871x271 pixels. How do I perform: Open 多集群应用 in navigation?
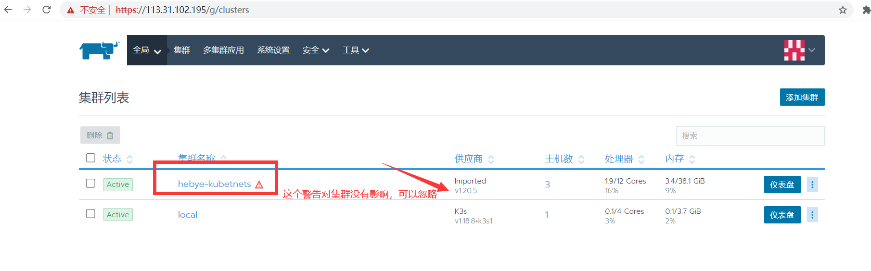(223, 50)
